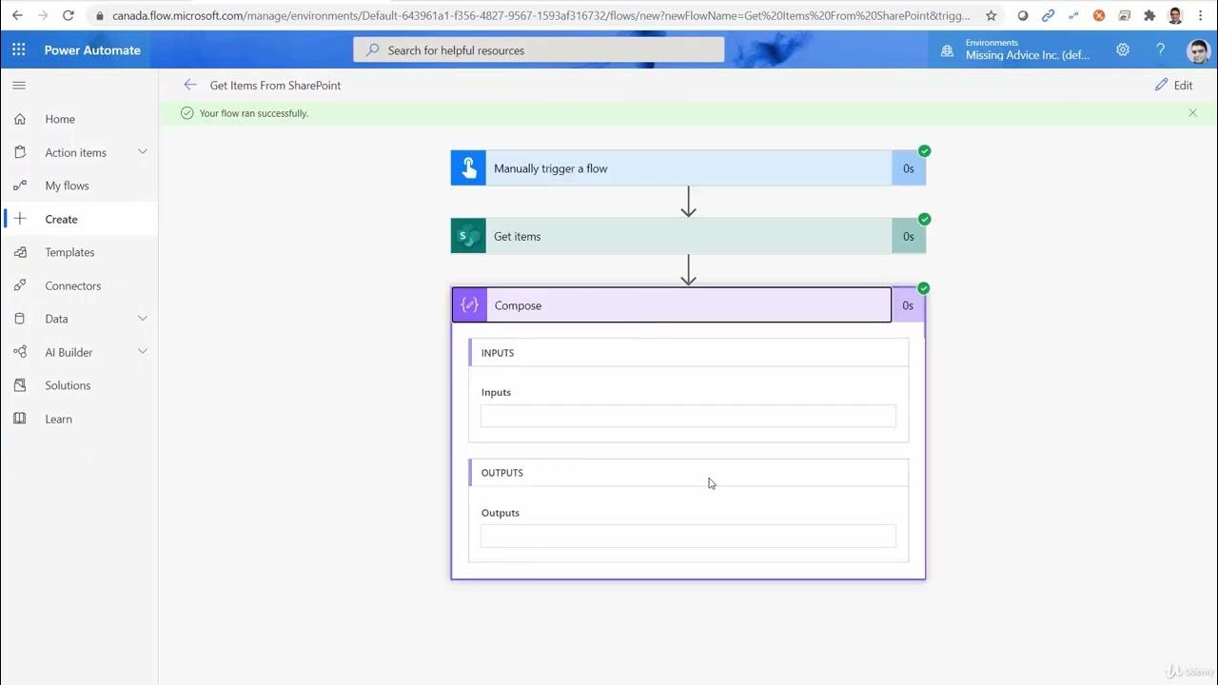This screenshot has height=685, width=1218.
Task: Click the Get Items From SharePoint title
Action: coord(275,85)
